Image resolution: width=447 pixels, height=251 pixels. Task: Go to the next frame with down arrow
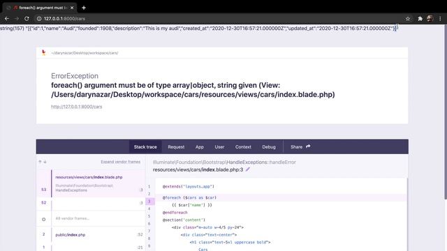pyautogui.click(x=45, y=162)
